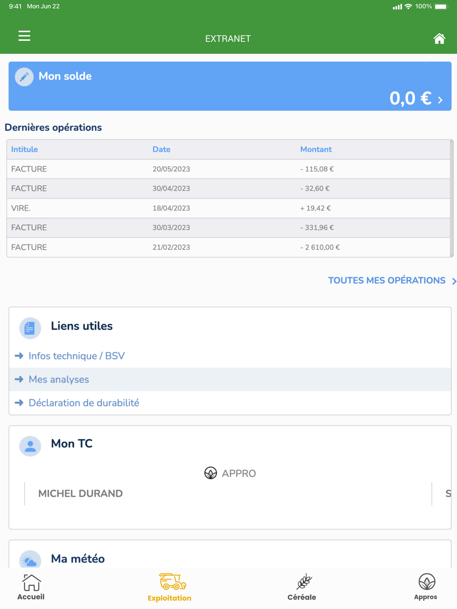Tap the APPRO leaf icon
Screen dimensions: 457x609
(211, 473)
